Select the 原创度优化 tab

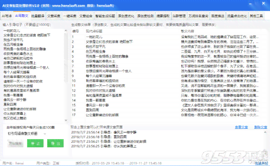126,16
